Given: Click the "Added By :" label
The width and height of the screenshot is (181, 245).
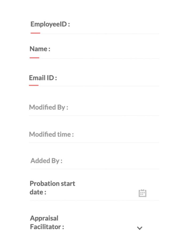Looking at the screenshot, I should tap(46, 161).
